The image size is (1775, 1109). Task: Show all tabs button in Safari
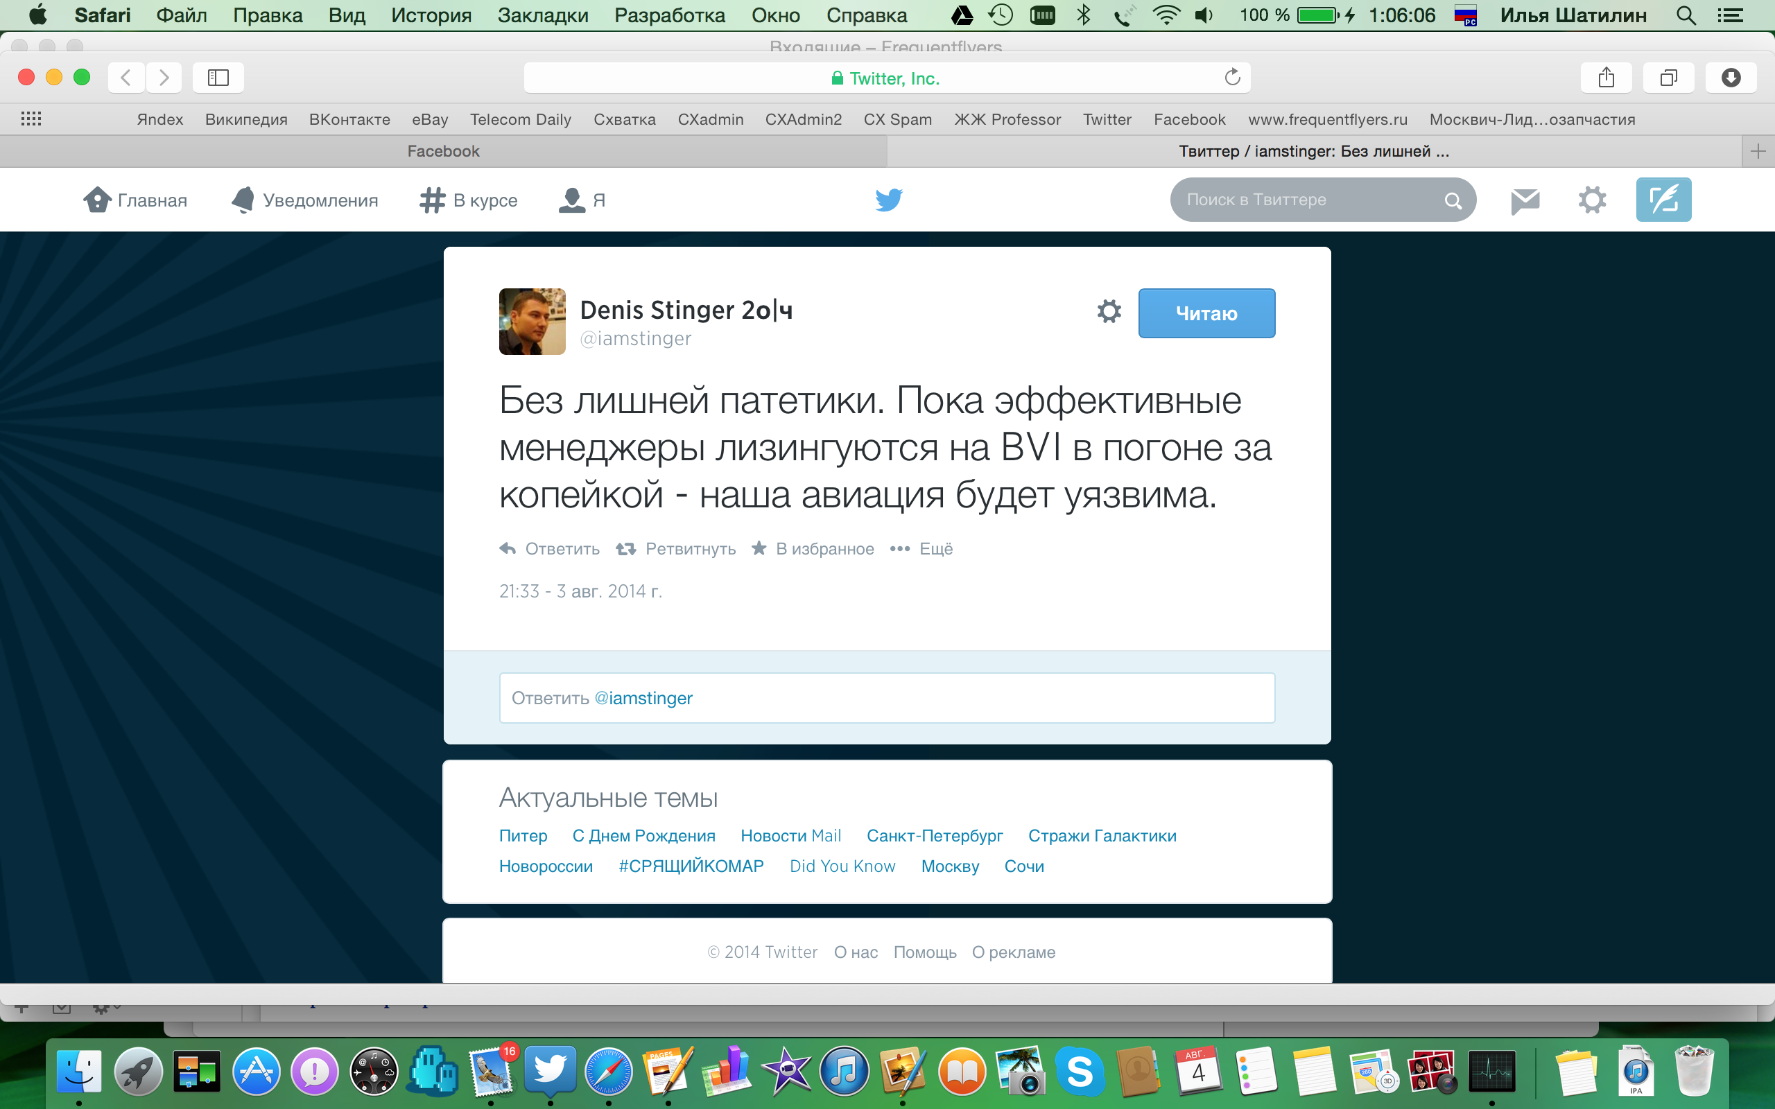pos(1669,77)
